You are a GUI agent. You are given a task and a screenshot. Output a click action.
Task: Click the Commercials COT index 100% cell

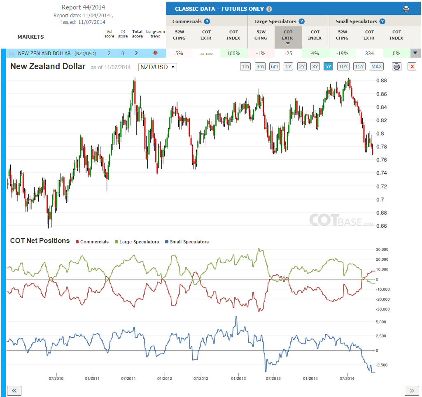click(x=233, y=53)
